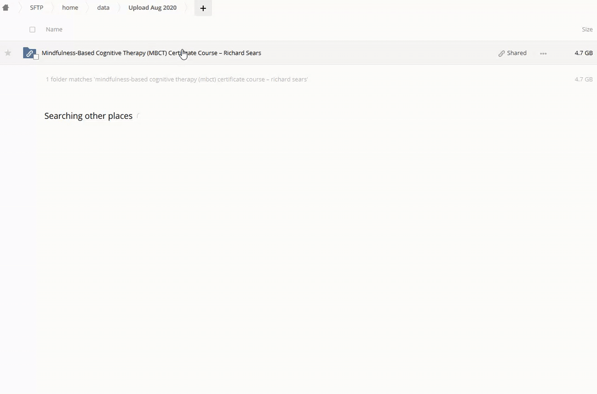This screenshot has width=597, height=394.
Task: Sort files by the Name column header
Action: pos(54,30)
